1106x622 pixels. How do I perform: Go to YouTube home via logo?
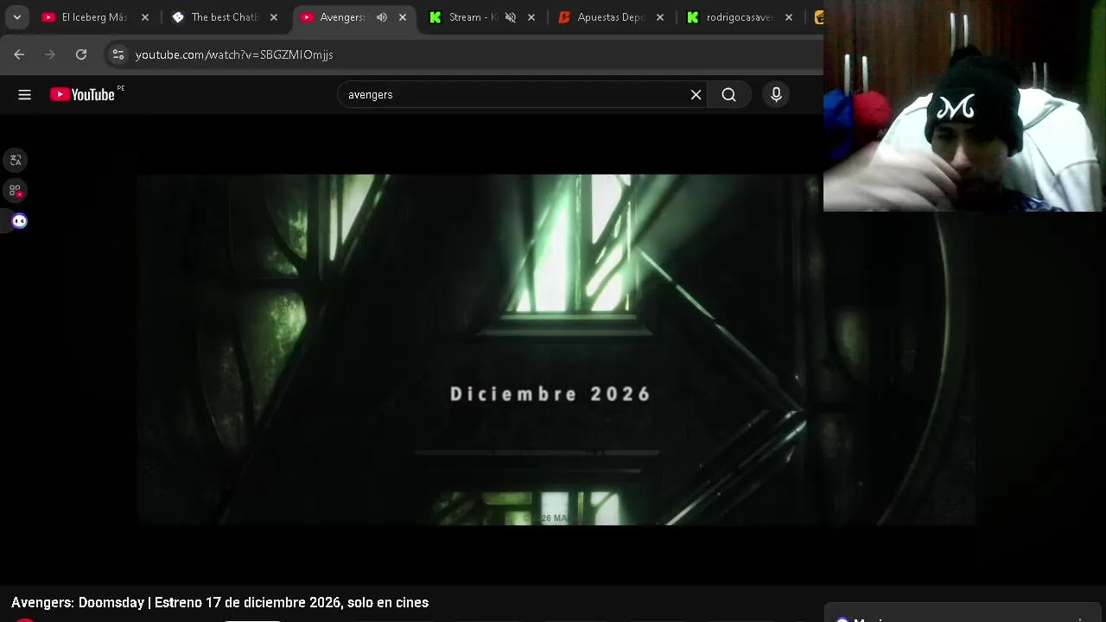tap(83, 95)
